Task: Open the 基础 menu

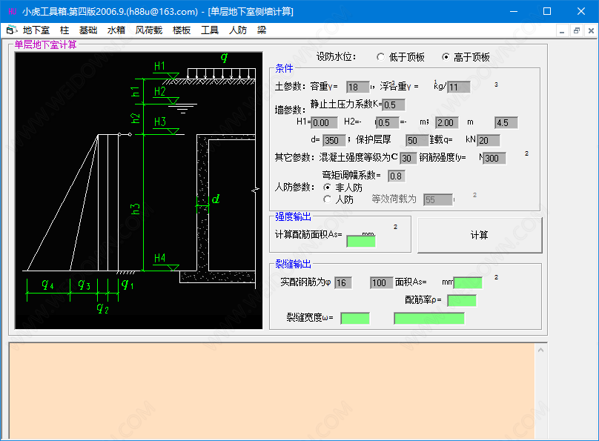Action: [x=88, y=30]
